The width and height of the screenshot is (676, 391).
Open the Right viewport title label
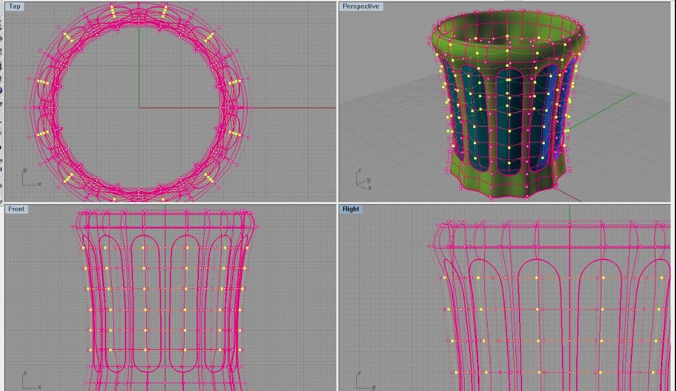[x=351, y=209]
